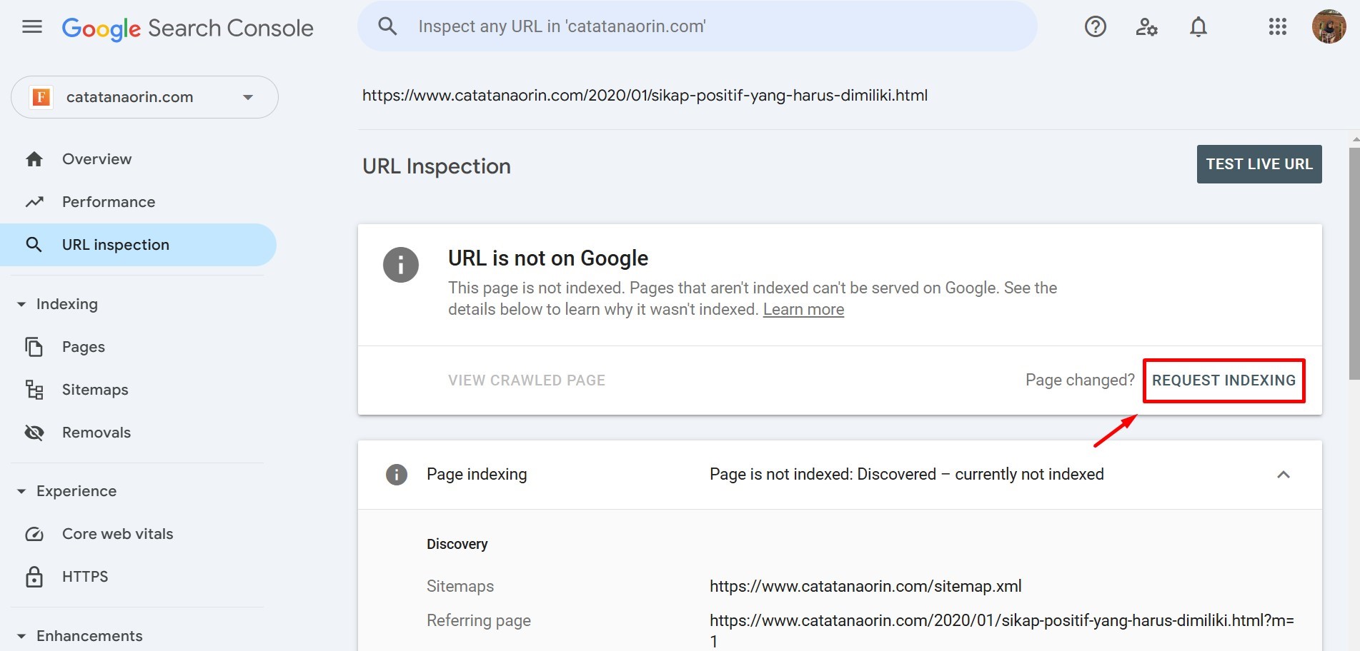Click the 'Sitemaps' label under Discovery
This screenshot has height=651, width=1360.
[x=460, y=587]
